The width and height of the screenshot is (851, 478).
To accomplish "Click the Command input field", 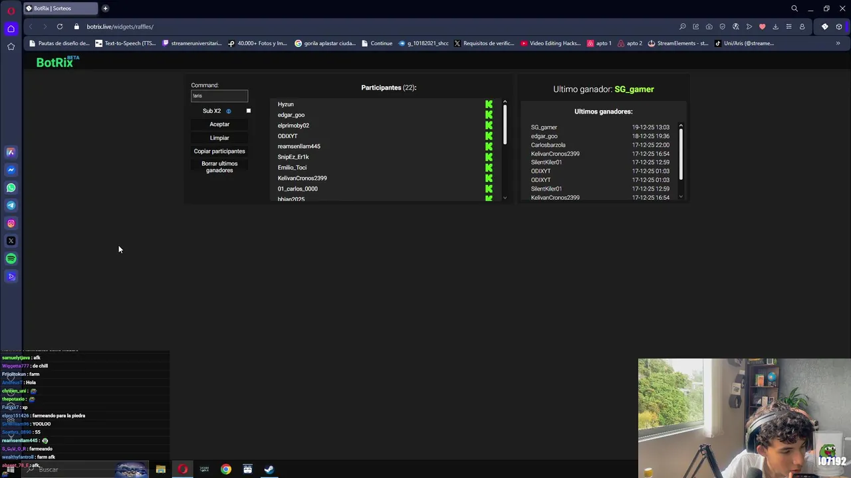I will click(219, 96).
